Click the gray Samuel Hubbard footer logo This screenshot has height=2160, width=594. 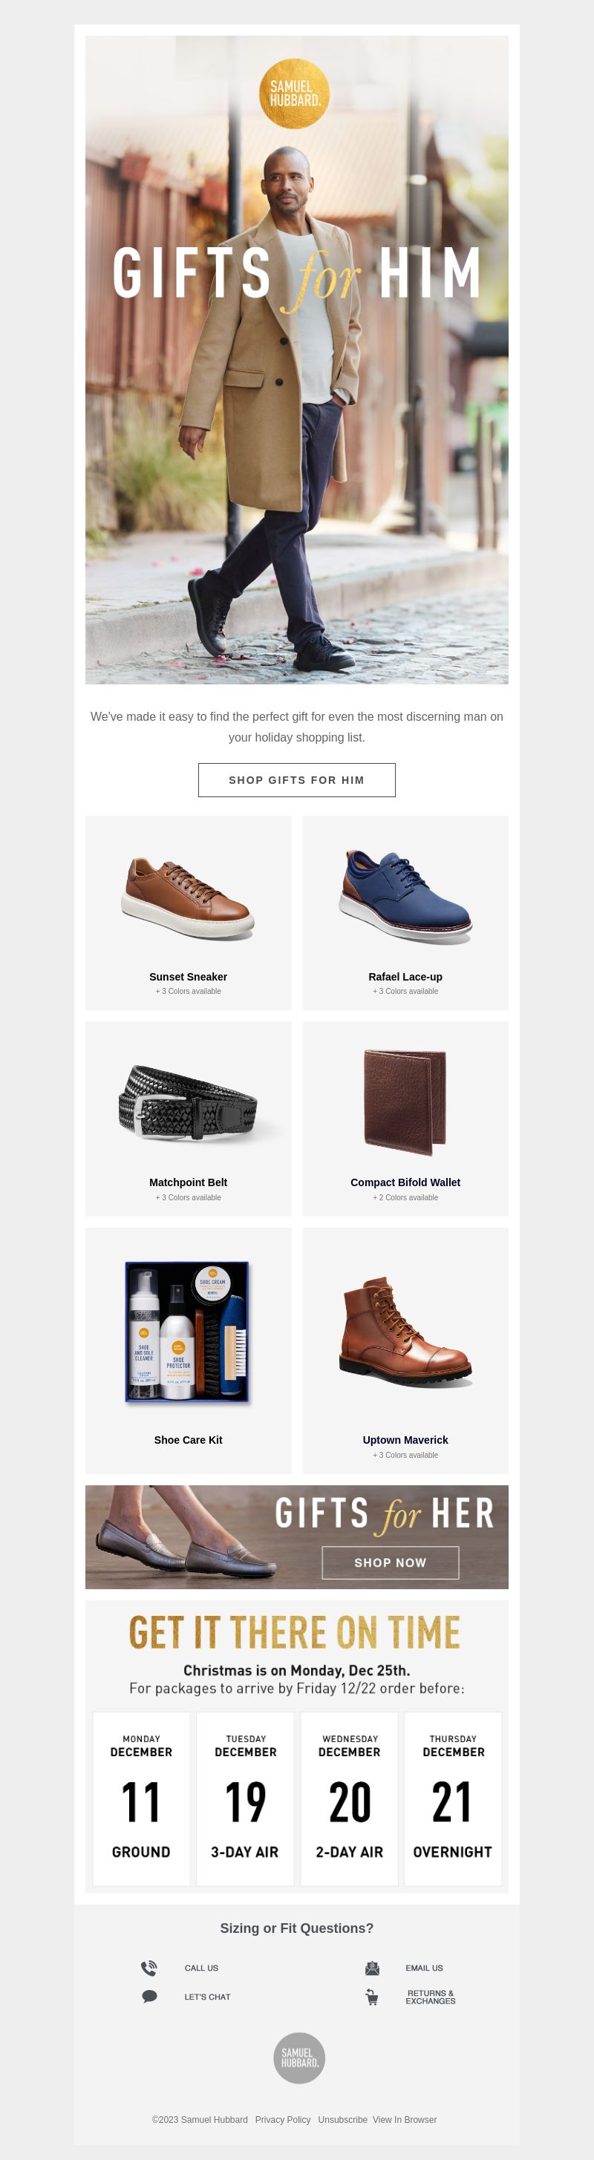pos(299,2058)
